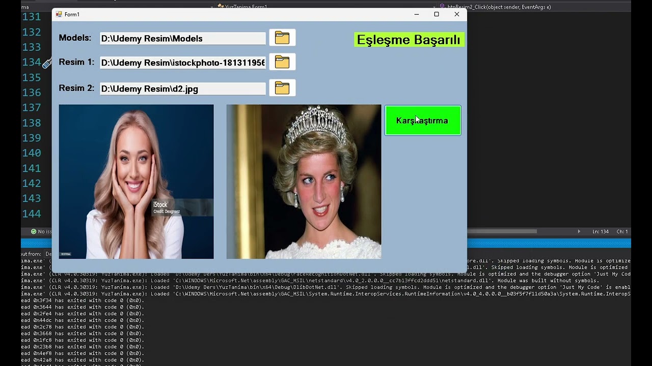Viewport: 652px width, 366px height.
Task: Click the Karşılaştırma compare button
Action: [423, 120]
